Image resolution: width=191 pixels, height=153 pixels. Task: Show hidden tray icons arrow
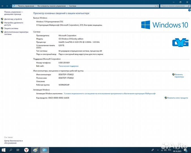point(158,150)
